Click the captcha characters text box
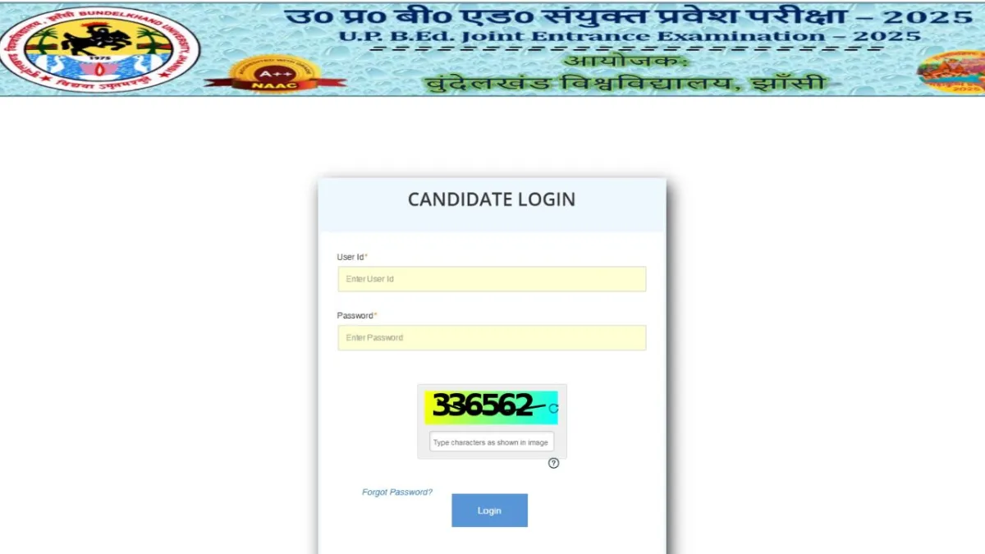 (492, 442)
